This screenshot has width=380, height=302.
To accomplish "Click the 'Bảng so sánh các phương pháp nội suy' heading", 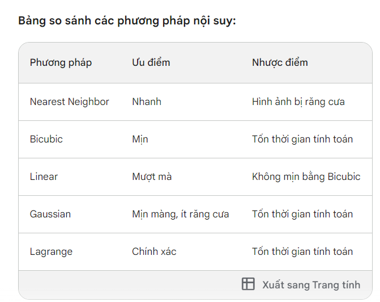I will pyautogui.click(x=127, y=22).
